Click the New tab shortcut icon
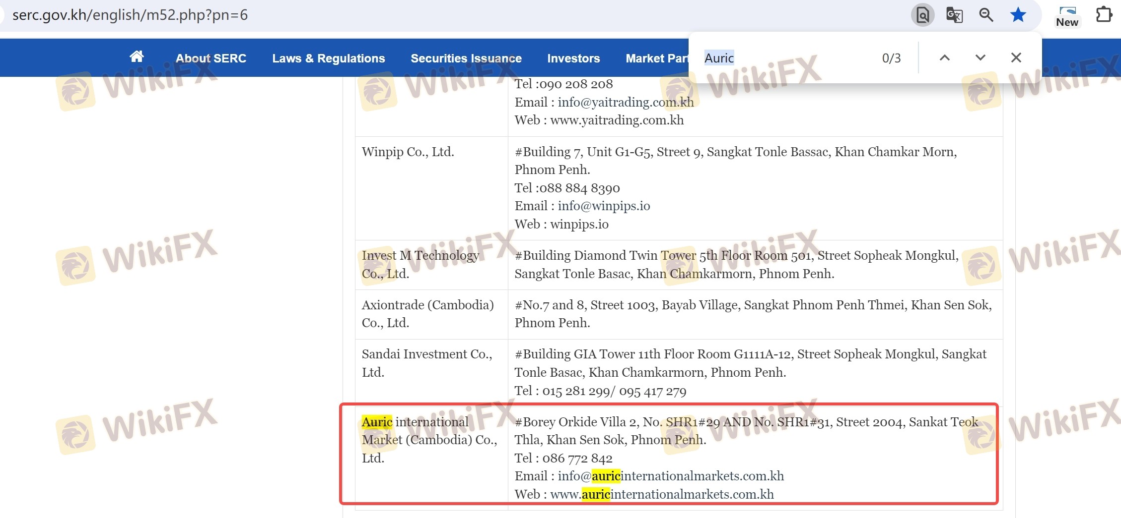1121x518 pixels. 1067,16
